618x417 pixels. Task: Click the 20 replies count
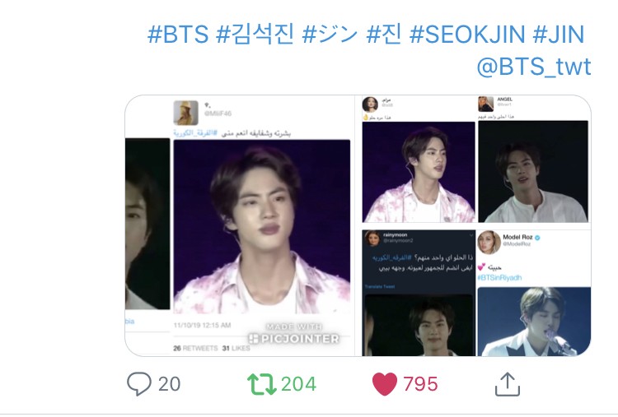click(170, 384)
